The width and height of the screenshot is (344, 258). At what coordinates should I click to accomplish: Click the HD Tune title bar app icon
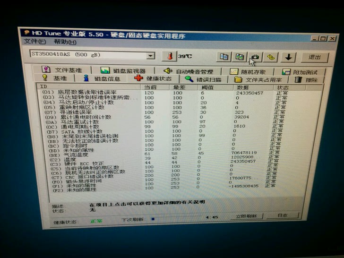[x=27, y=33]
